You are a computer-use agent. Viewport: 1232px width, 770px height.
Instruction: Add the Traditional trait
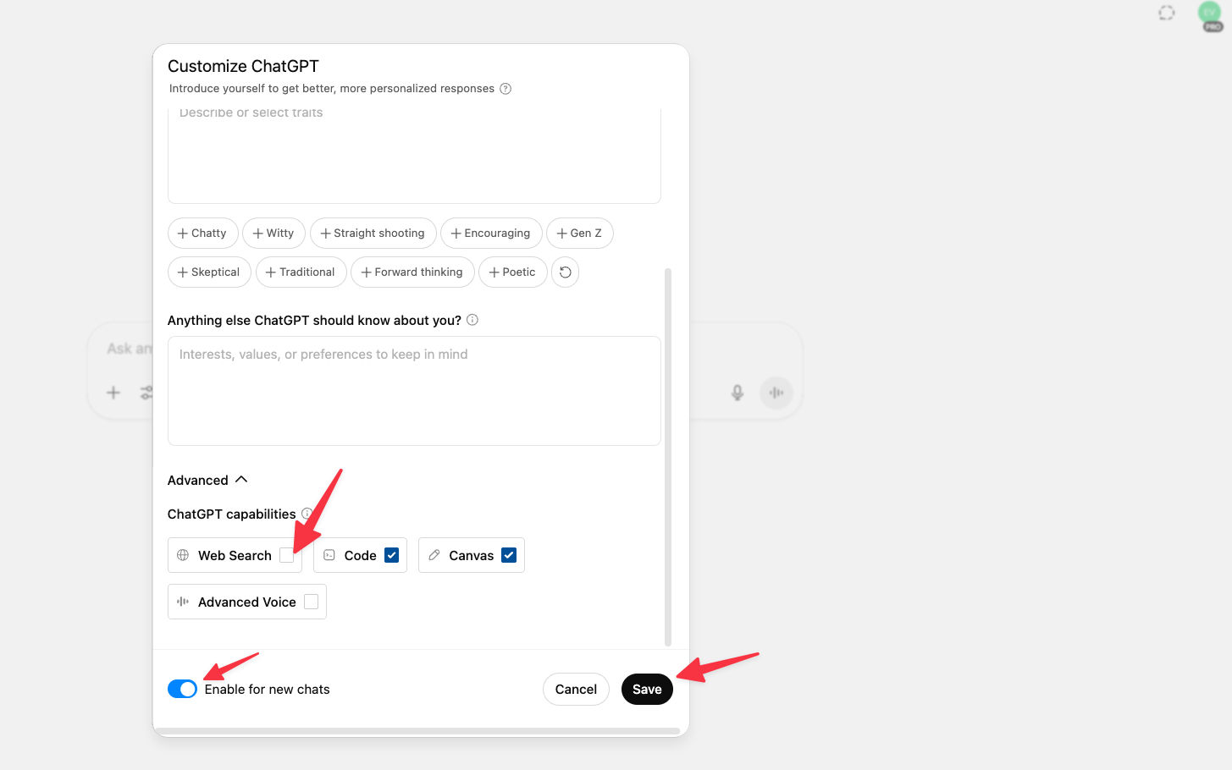pos(301,272)
